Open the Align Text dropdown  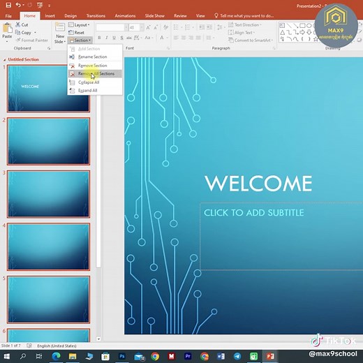[x=242, y=33]
